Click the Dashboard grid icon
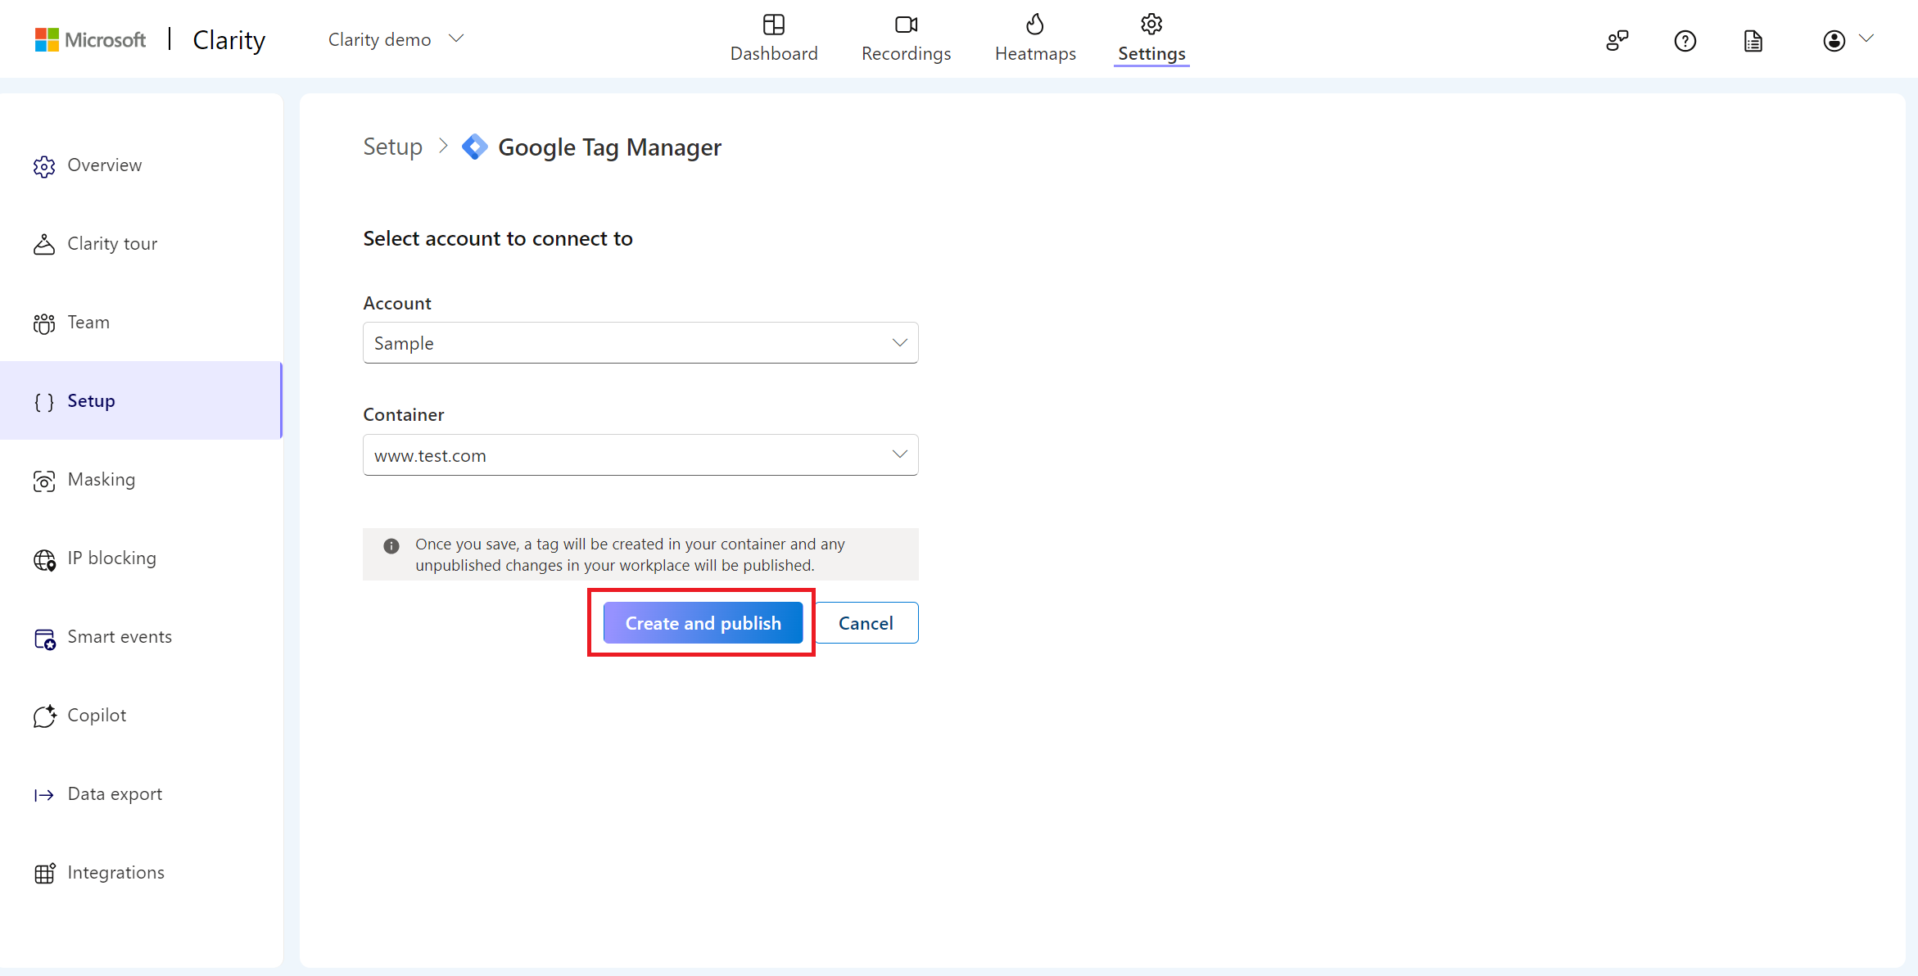This screenshot has width=1918, height=976. 773,25
